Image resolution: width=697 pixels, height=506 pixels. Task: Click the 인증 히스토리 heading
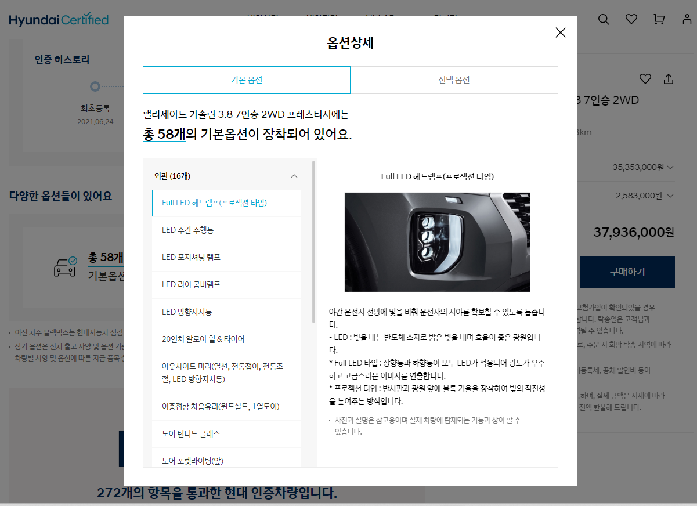pyautogui.click(x=62, y=60)
